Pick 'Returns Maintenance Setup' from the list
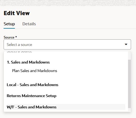The image size is (136, 118). [x=32, y=96]
